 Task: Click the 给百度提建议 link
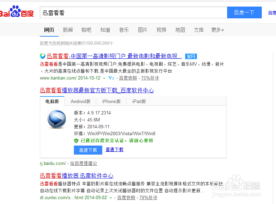pos(84,164)
